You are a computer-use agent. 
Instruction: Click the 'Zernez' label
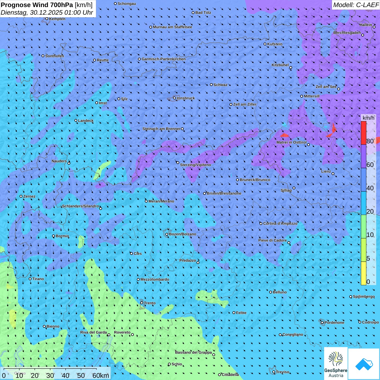coord(29,196)
